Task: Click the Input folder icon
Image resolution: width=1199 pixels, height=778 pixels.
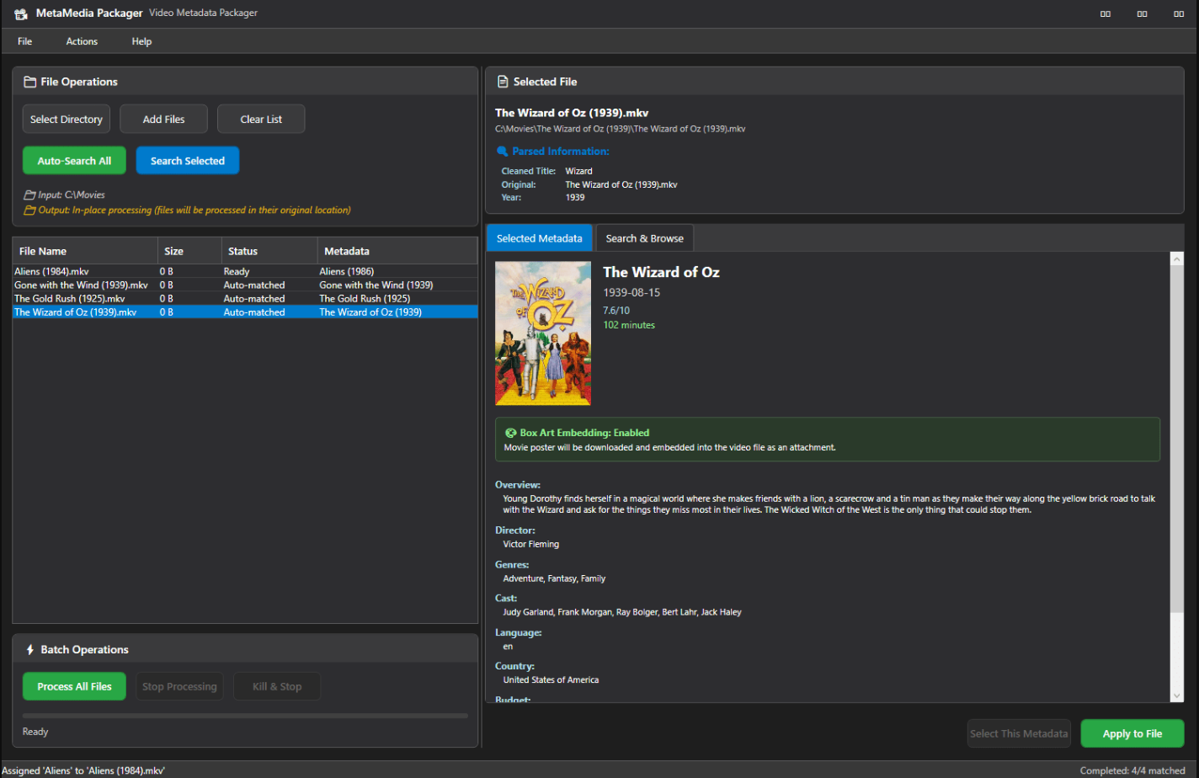Action: point(29,195)
